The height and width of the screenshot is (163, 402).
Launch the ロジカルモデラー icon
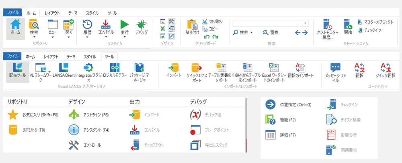pyautogui.click(x=115, y=67)
